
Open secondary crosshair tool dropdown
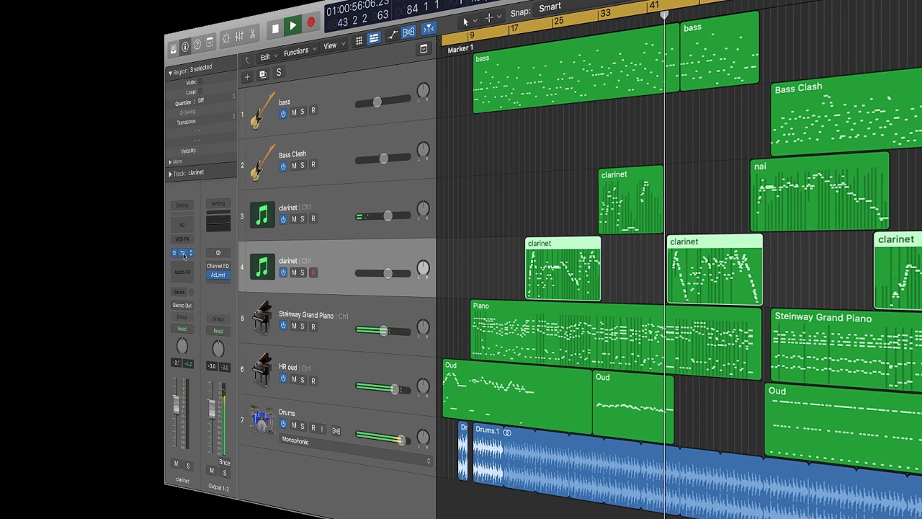coord(493,18)
